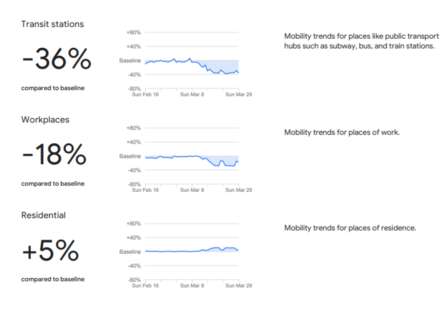Click the 'Mobility trends for places of residence' text
The height and width of the screenshot is (318, 447).
click(x=350, y=228)
